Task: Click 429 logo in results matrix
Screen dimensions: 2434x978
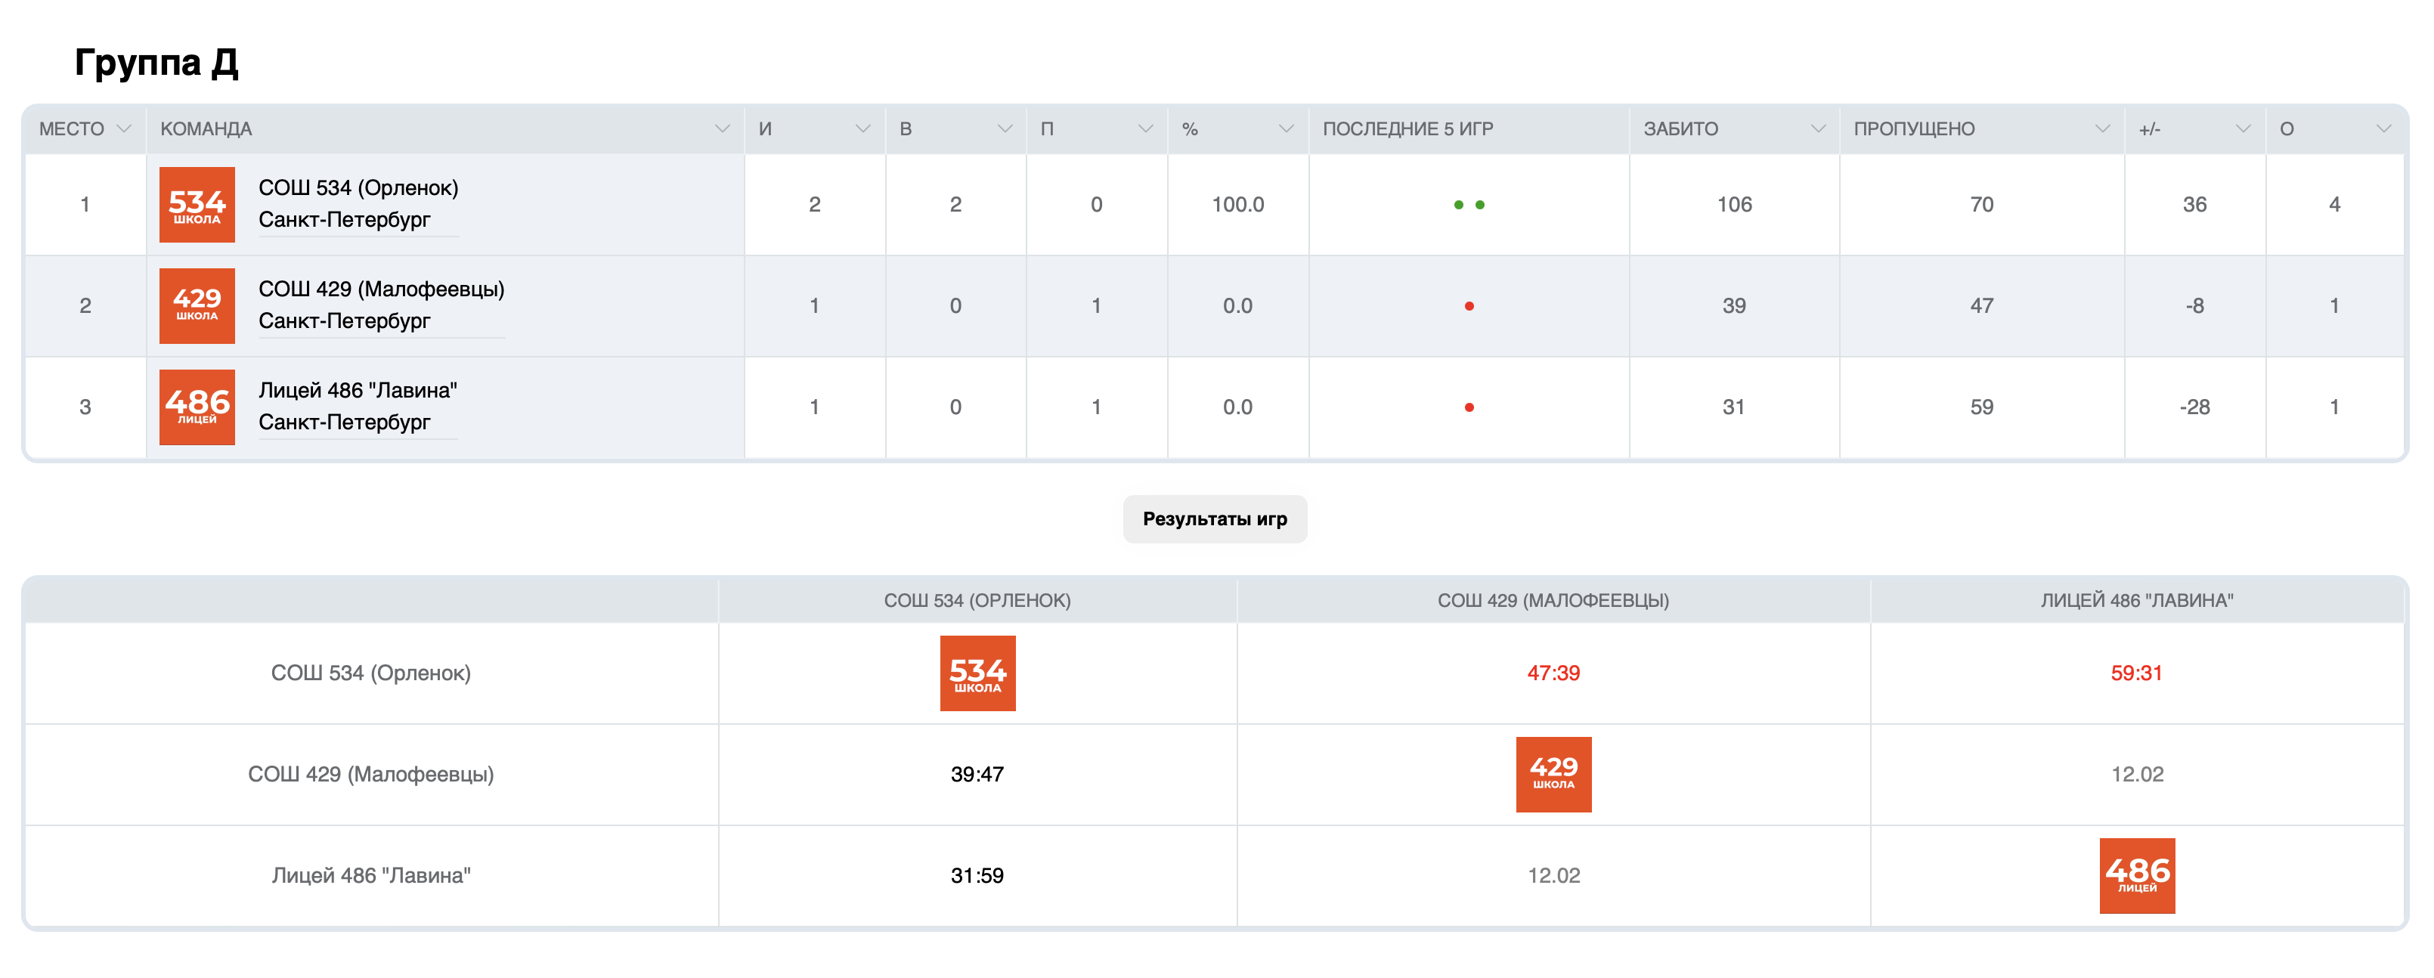Action: pos(1553,774)
